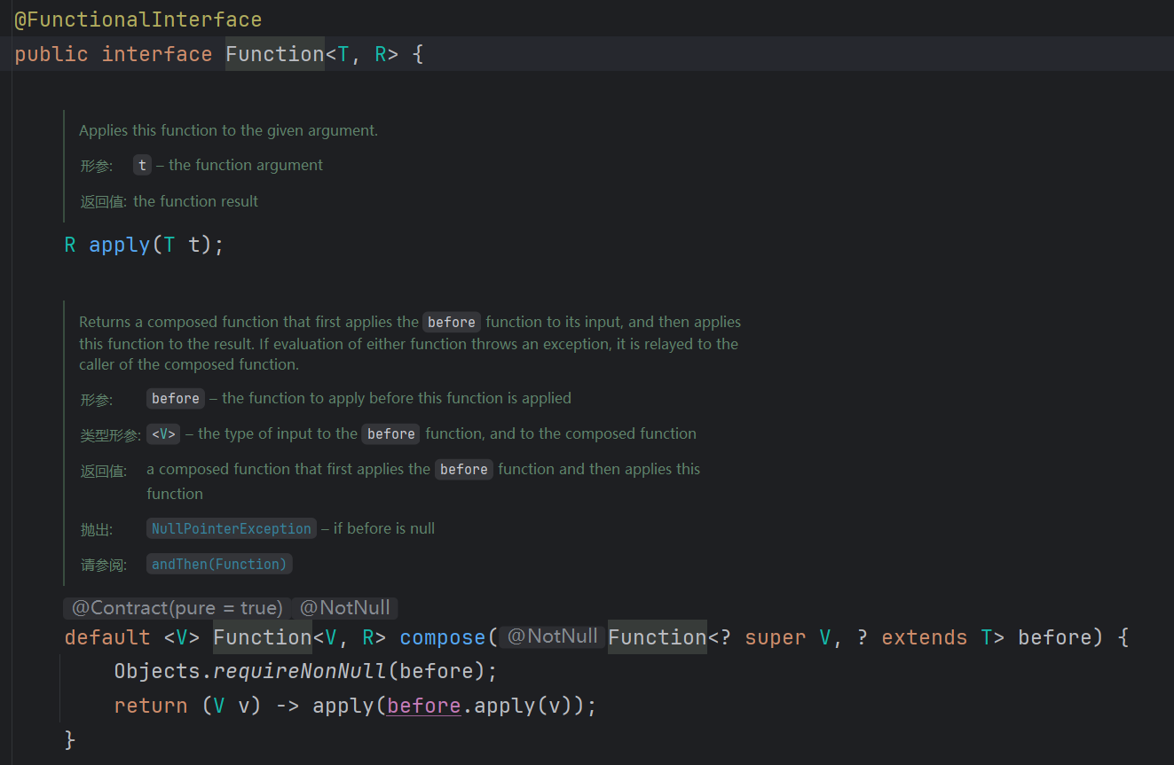The width and height of the screenshot is (1174, 765).
Task: Click the 'public' keyword in the interface declaration
Action: click(51, 54)
